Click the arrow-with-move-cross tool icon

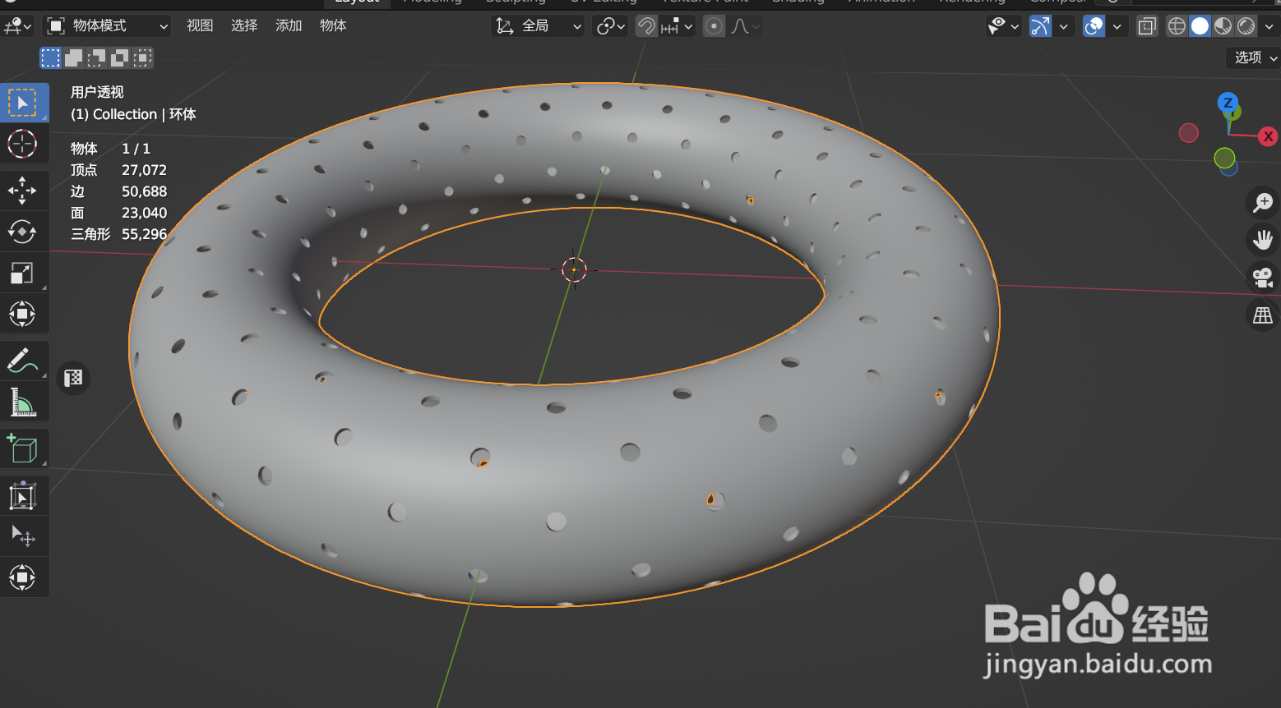click(22, 536)
